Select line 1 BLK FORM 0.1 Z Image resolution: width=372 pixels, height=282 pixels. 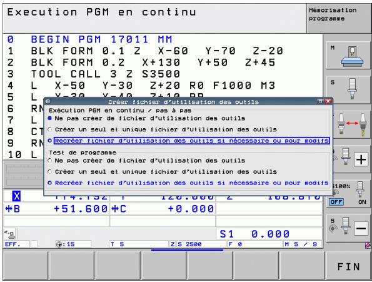click(x=145, y=51)
